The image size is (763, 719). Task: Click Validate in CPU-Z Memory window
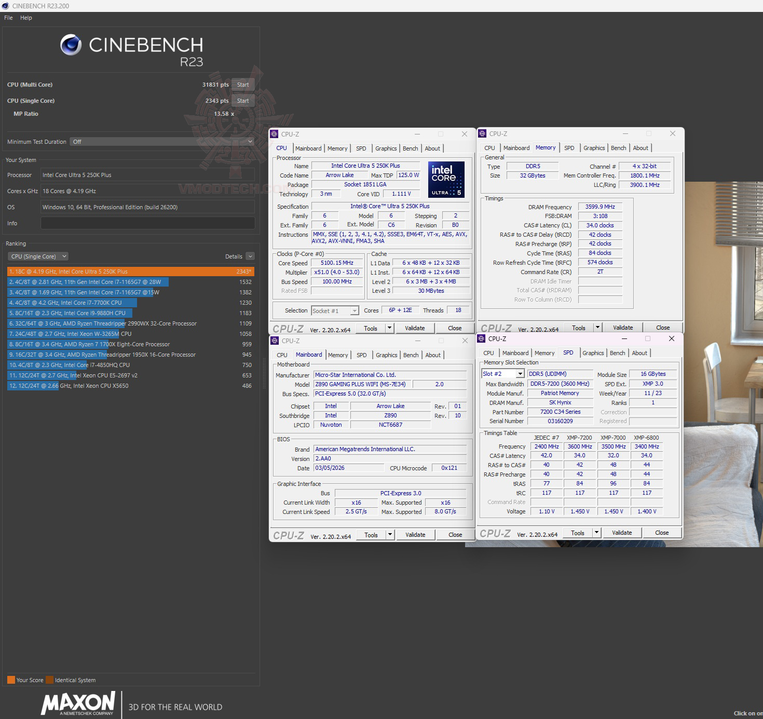coord(623,328)
